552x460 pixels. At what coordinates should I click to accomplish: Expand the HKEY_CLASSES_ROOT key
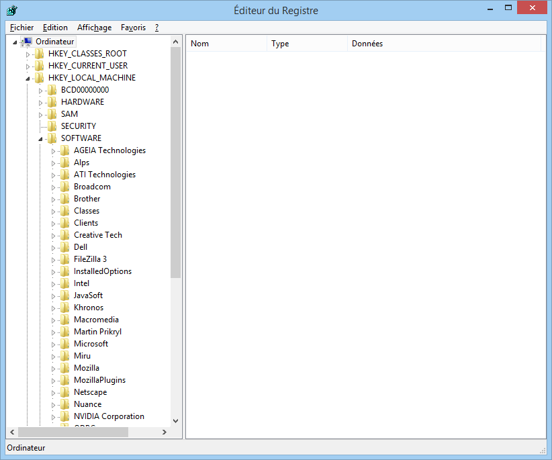(x=28, y=54)
